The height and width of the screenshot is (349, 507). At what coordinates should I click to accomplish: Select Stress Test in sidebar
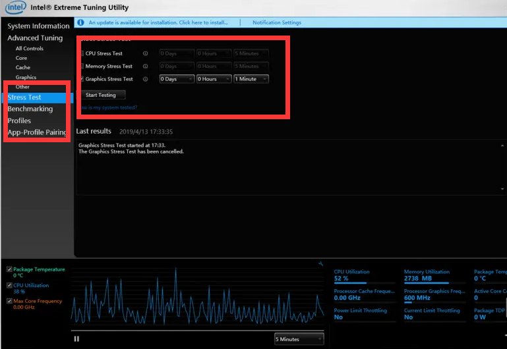pos(38,97)
